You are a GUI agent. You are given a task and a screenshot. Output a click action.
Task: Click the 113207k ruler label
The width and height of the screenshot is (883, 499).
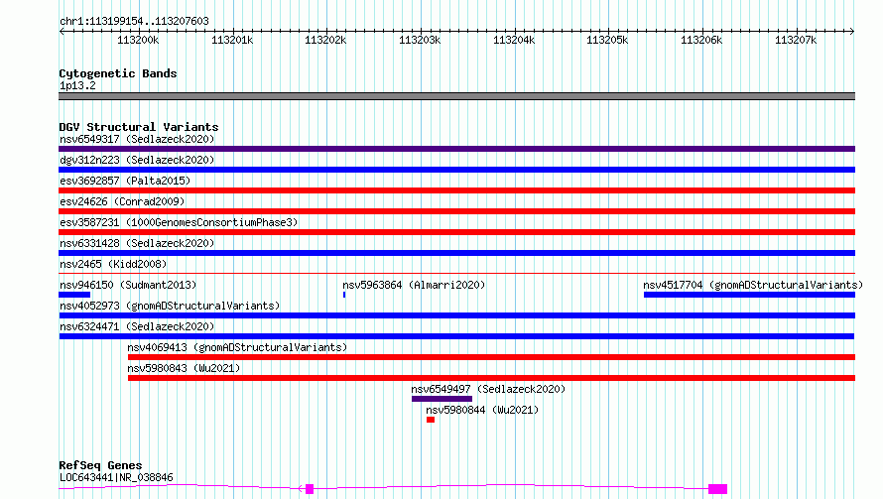(x=795, y=40)
